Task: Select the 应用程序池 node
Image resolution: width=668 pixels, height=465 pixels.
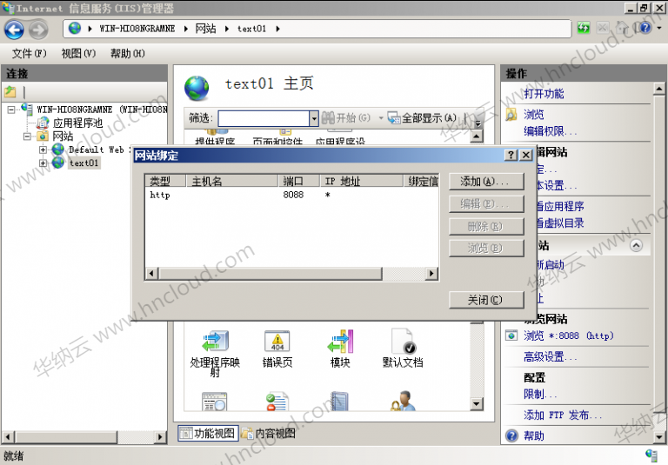Action: point(77,123)
